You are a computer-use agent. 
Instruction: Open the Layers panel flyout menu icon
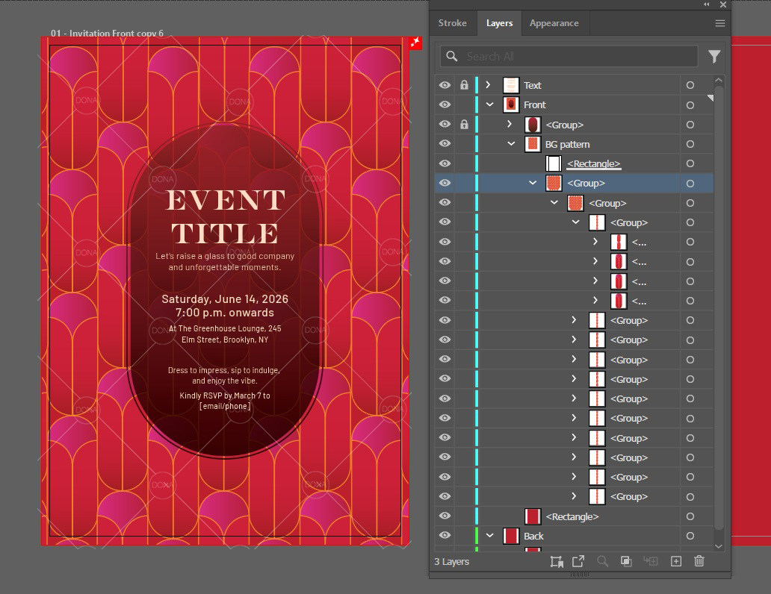point(719,23)
